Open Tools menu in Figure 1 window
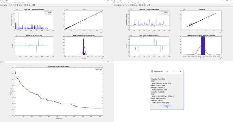233x122 pixels. 15,3
